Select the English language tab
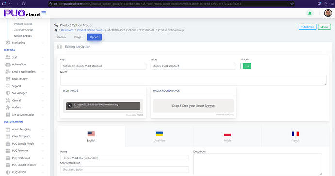The width and height of the screenshot is (335, 176). 91,136
